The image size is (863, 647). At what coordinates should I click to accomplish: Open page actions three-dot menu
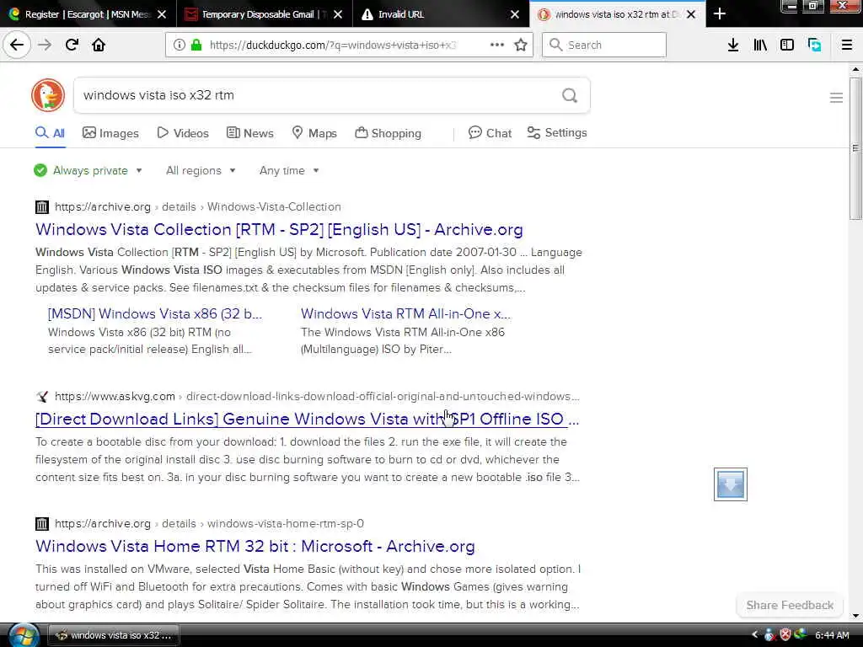[x=497, y=45]
